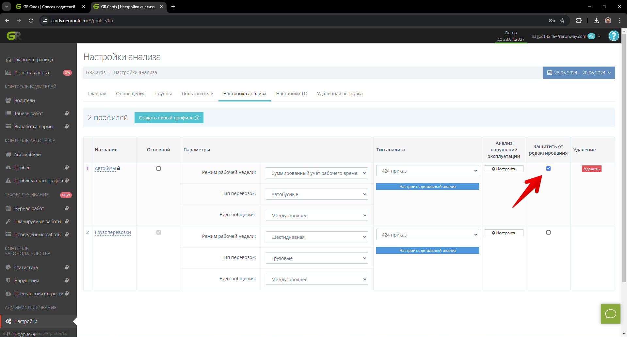Click Настроить детальный анализ for Грузоперевозки

[427, 251]
